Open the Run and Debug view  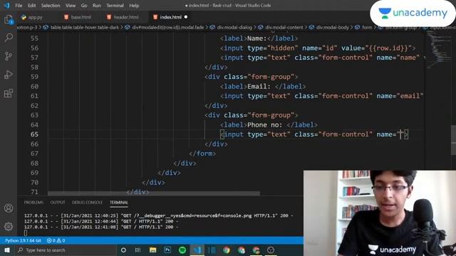click(9, 75)
